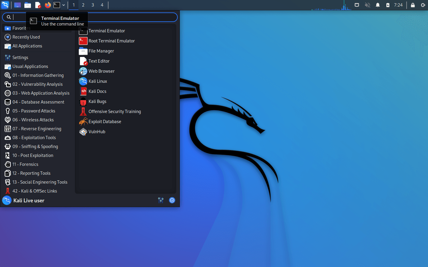This screenshot has width=428, height=267.
Task: Open 13 - Social Engineering Tools category
Action: [37, 182]
